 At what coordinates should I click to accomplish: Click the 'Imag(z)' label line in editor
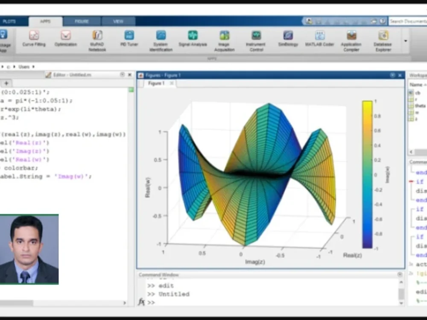click(x=24, y=151)
